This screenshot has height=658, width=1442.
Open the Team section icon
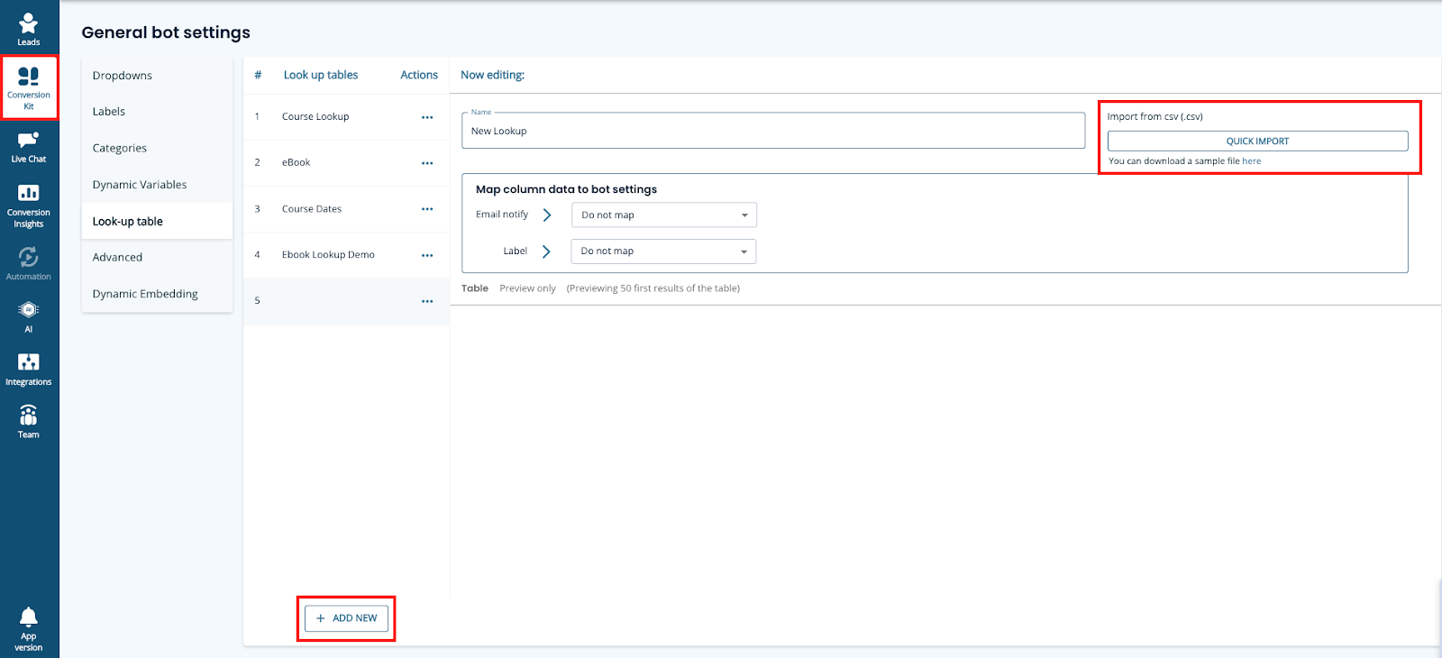pyautogui.click(x=29, y=422)
